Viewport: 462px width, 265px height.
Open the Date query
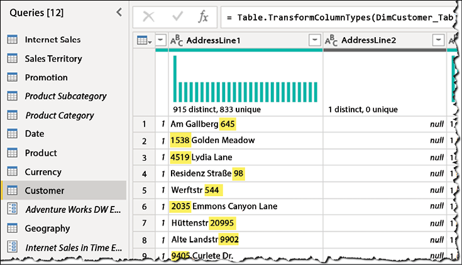[x=35, y=134]
